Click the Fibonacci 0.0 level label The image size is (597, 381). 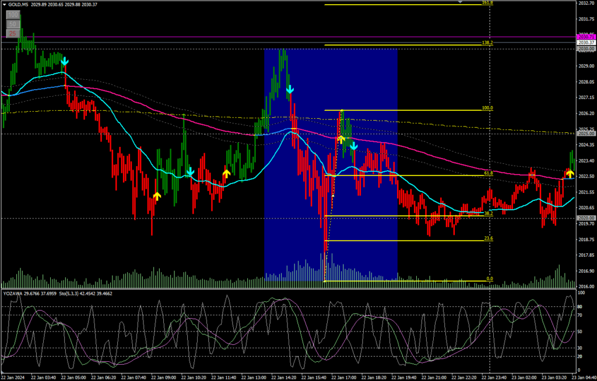[x=489, y=279]
